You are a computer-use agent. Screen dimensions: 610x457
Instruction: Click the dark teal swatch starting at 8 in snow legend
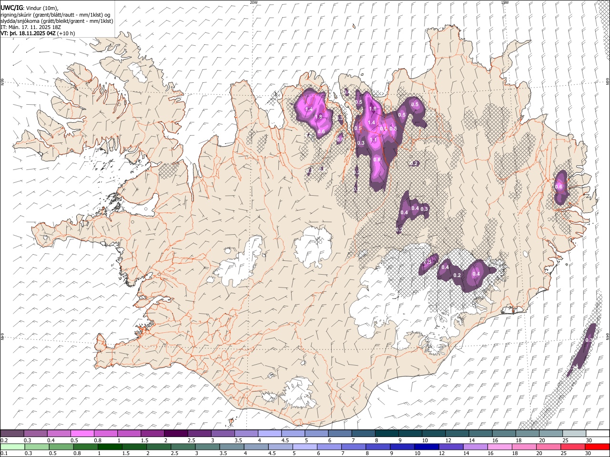386,433
